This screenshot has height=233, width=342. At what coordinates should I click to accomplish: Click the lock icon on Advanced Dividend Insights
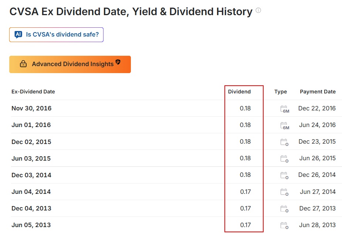pyautogui.click(x=23, y=64)
